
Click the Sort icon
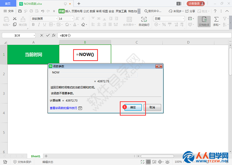tap(225, 25)
